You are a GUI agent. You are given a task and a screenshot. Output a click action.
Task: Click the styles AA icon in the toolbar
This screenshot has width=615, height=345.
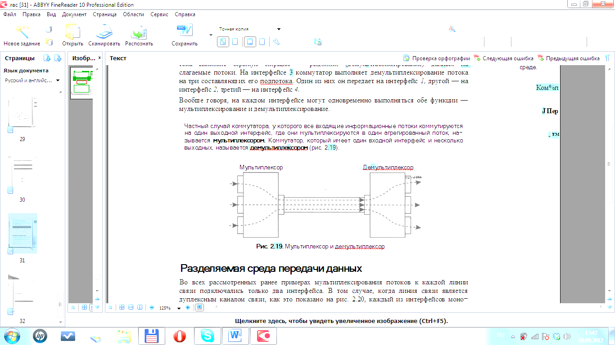point(452,29)
